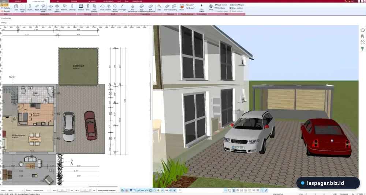Select the Railing tool
The image size is (366, 195).
pyautogui.click(x=174, y=7)
